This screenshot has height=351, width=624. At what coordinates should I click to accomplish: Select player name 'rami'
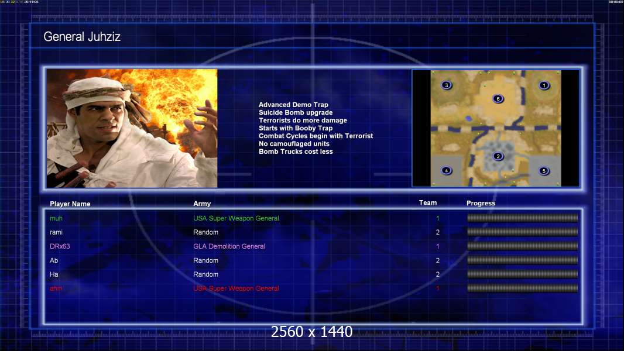(56, 232)
